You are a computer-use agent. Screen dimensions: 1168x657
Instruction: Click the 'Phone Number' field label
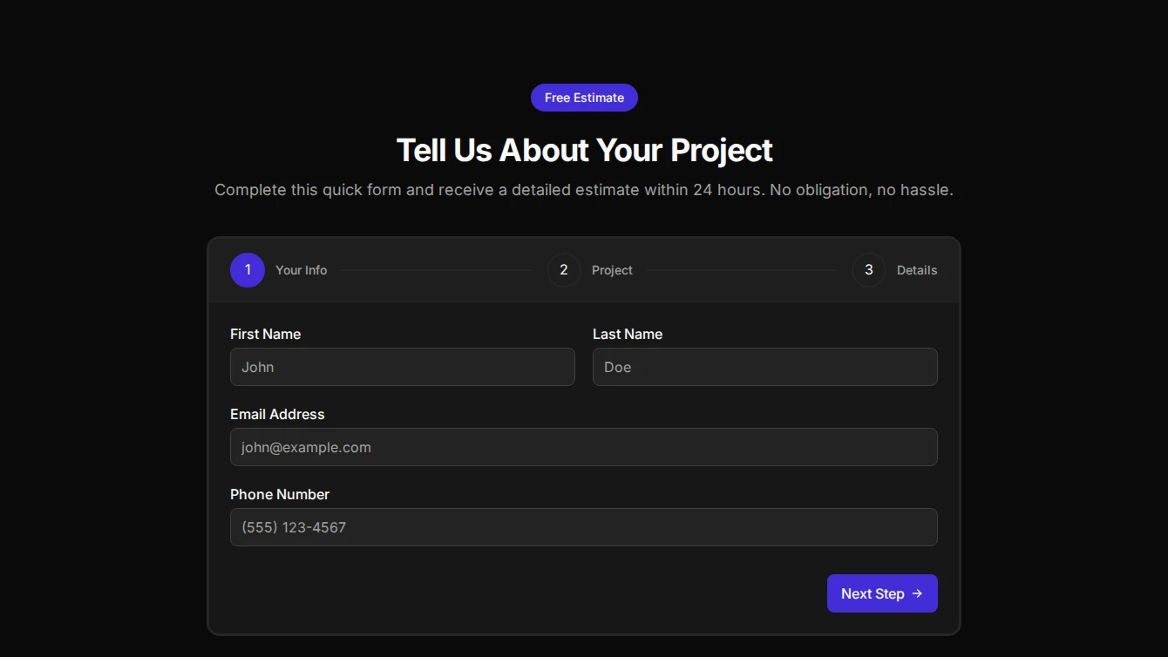(x=280, y=494)
